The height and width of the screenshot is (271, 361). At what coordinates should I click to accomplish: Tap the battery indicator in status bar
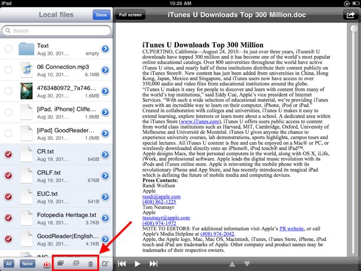tap(355, 3)
